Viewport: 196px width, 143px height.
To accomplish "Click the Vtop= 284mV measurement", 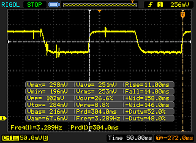I will (47, 105).
